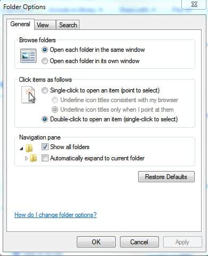Click the Browse folders window preview icon
The image size is (208, 256).
[28, 56]
